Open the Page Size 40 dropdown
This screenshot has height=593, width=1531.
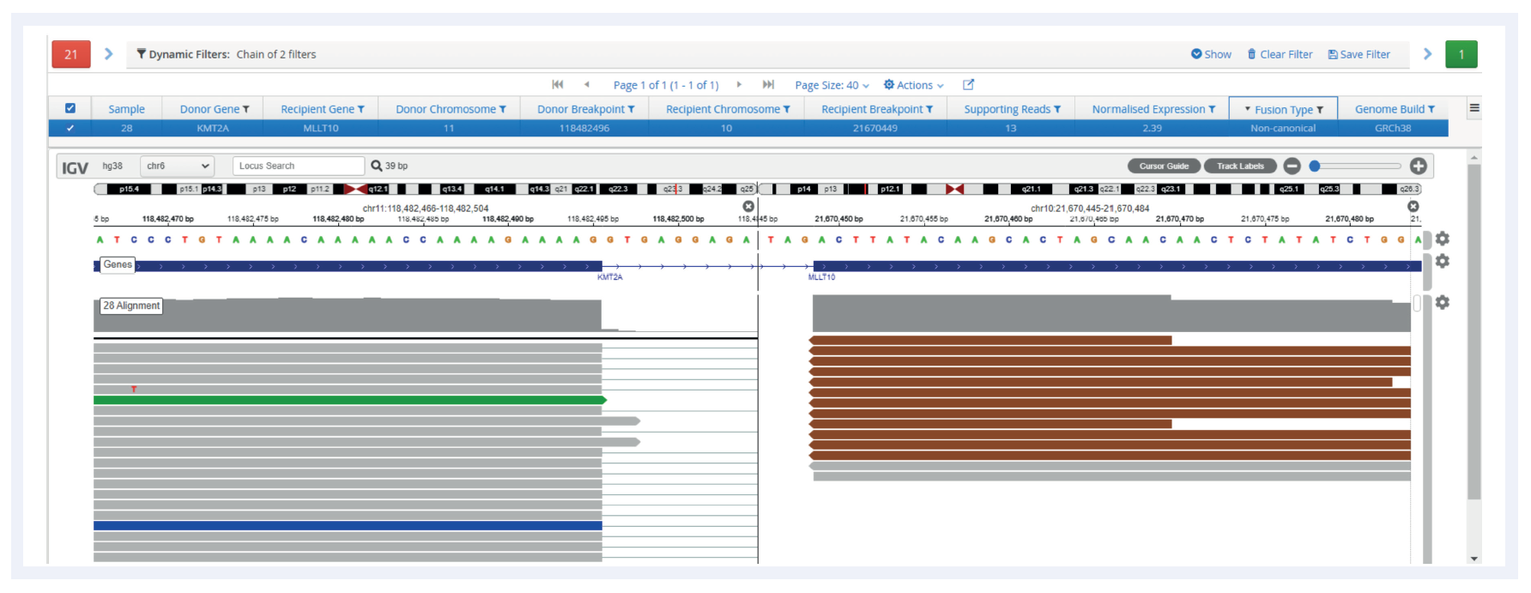832,85
